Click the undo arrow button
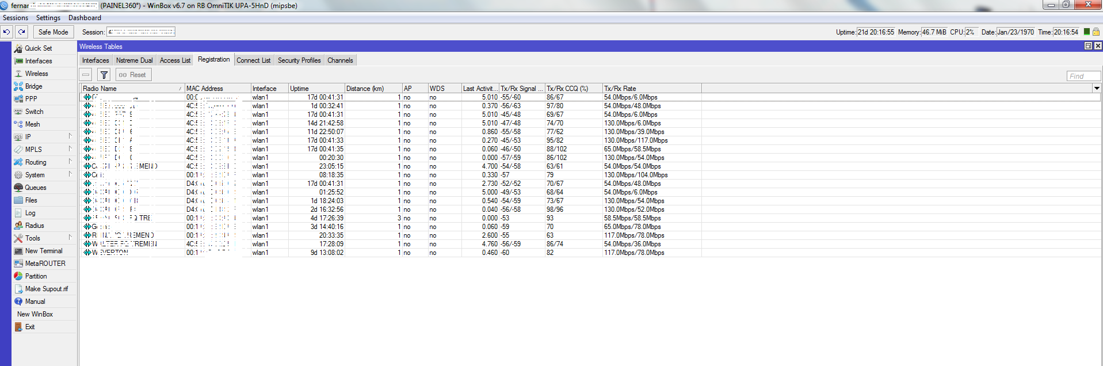1103x366 pixels. pos(6,32)
